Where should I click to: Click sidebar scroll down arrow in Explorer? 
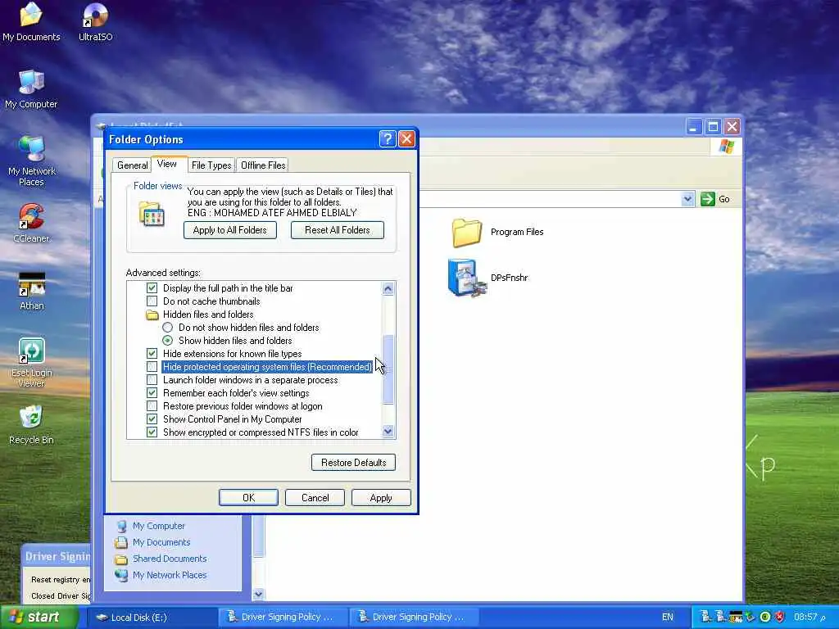pos(258,594)
